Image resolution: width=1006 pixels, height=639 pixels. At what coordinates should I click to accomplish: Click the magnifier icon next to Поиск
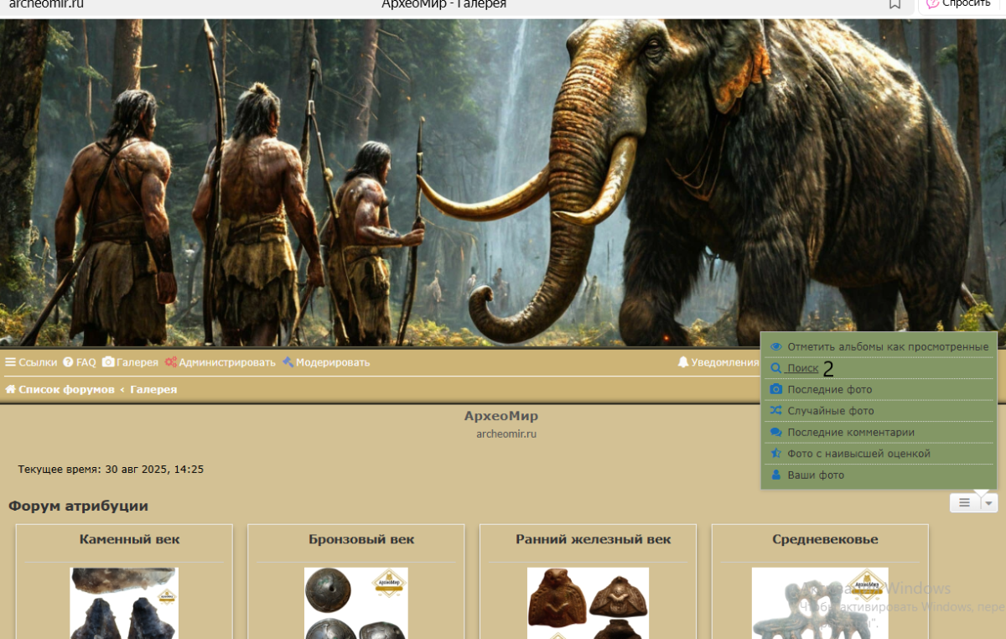tap(775, 368)
